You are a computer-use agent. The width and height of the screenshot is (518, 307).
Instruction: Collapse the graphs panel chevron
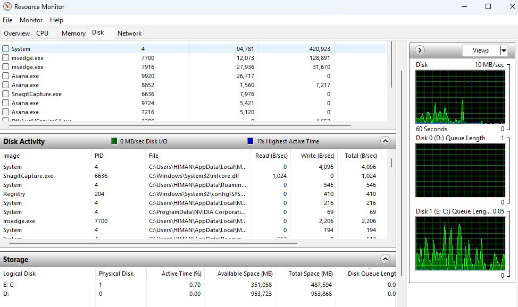(420, 50)
